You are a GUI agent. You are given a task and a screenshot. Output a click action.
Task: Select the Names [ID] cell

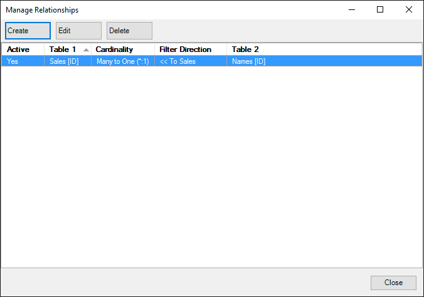tap(324, 61)
